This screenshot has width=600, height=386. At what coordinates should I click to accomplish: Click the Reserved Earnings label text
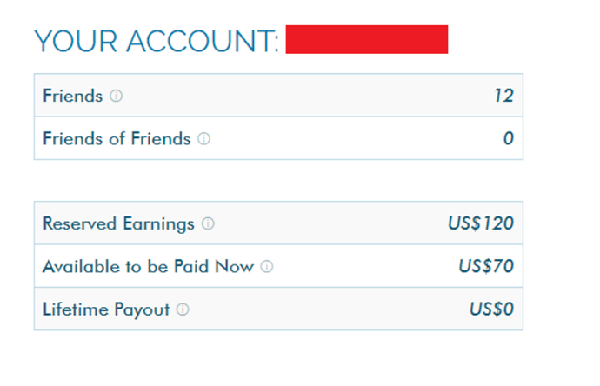[118, 223]
